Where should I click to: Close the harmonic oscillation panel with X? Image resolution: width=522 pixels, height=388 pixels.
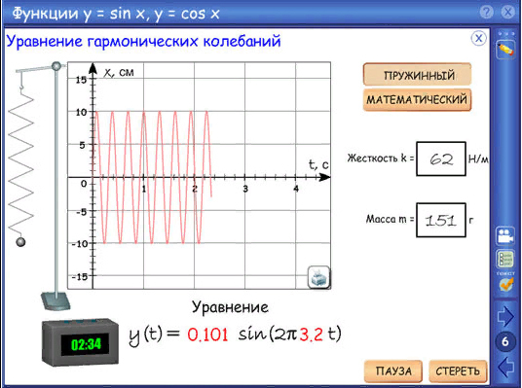click(x=479, y=38)
